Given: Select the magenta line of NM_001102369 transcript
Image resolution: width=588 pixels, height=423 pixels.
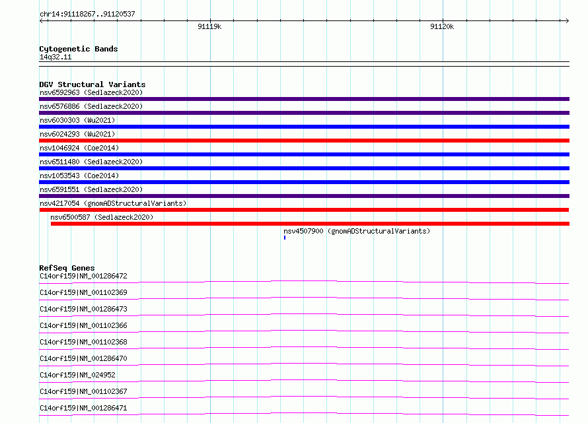Looking at the screenshot, I should [x=304, y=299].
